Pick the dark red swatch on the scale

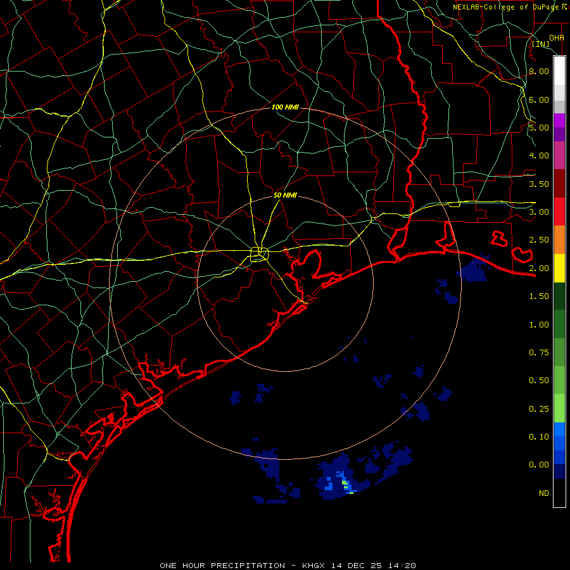[x=559, y=184]
